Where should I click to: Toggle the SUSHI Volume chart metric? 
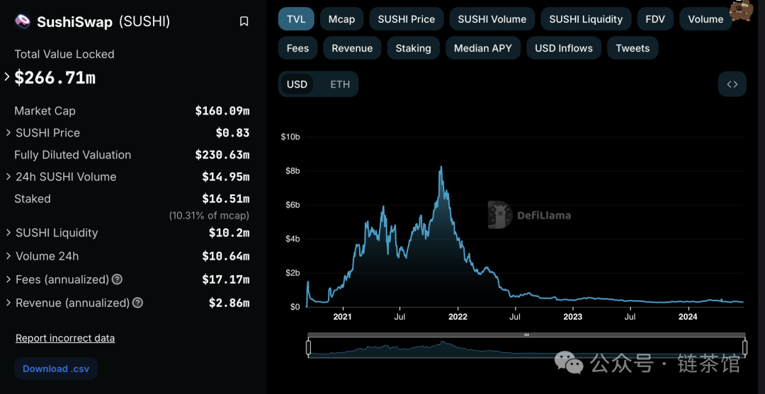coord(492,19)
